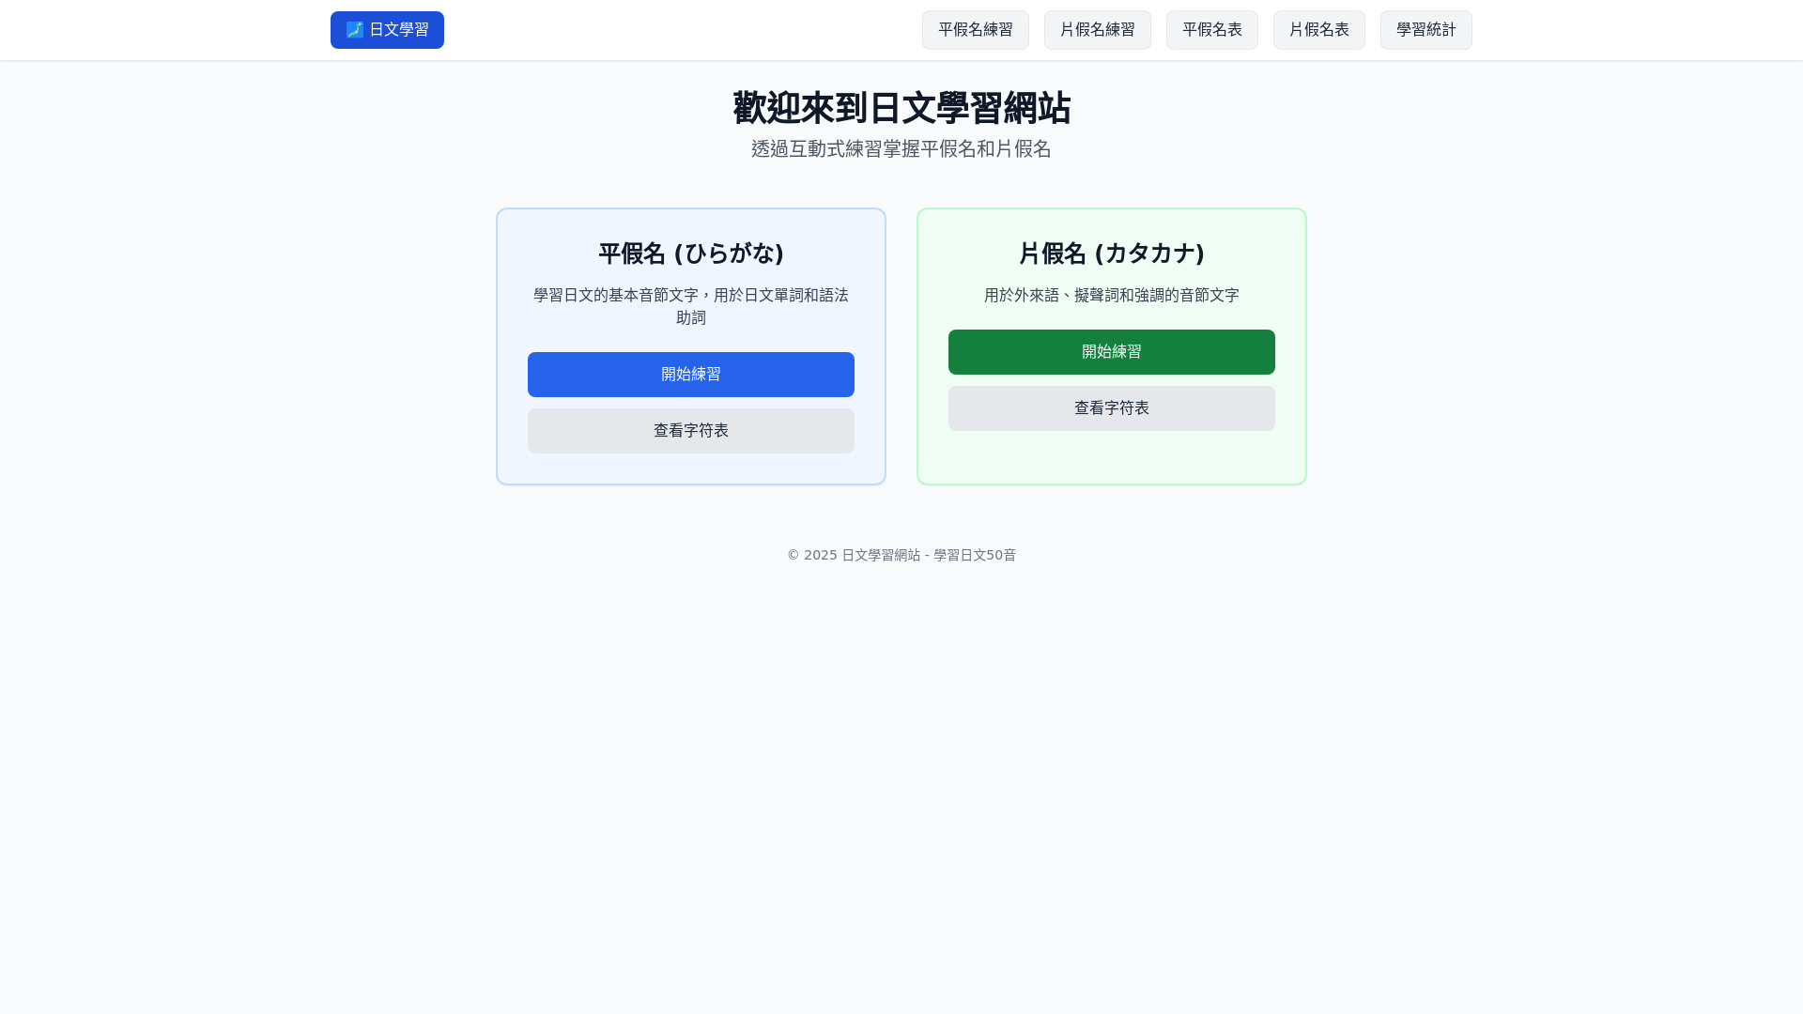Click the card title 片假名 (カタカナ)
This screenshot has width=1803, height=1014.
[x=1112, y=253]
